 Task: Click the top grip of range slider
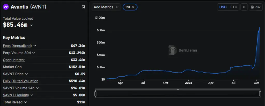(x=178, y=89)
